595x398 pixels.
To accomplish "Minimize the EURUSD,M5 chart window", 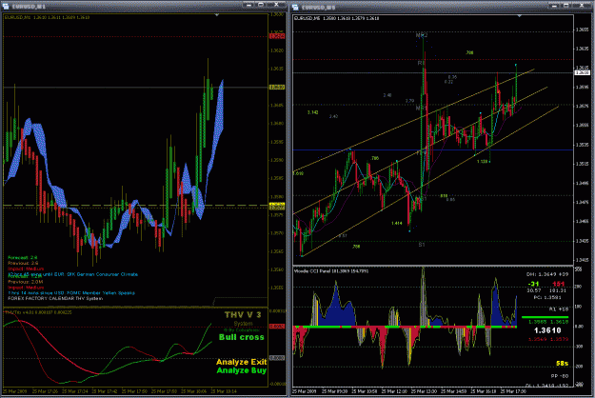I will pyautogui.click(x=554, y=6).
